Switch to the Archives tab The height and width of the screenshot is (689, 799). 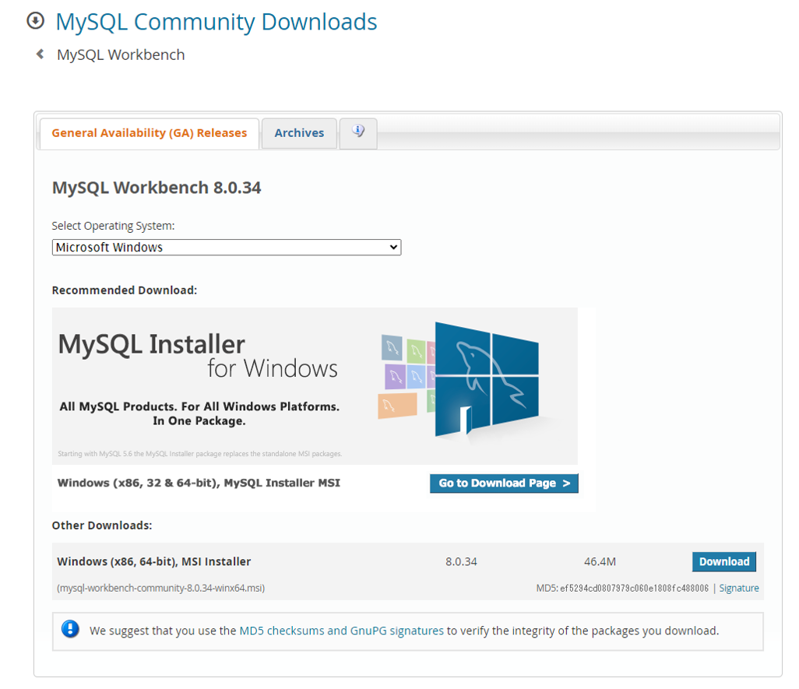(x=298, y=132)
